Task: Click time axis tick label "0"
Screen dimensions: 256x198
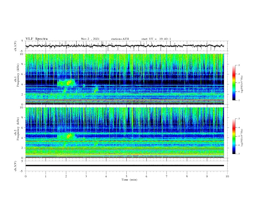Action: pyautogui.click(x=26, y=176)
